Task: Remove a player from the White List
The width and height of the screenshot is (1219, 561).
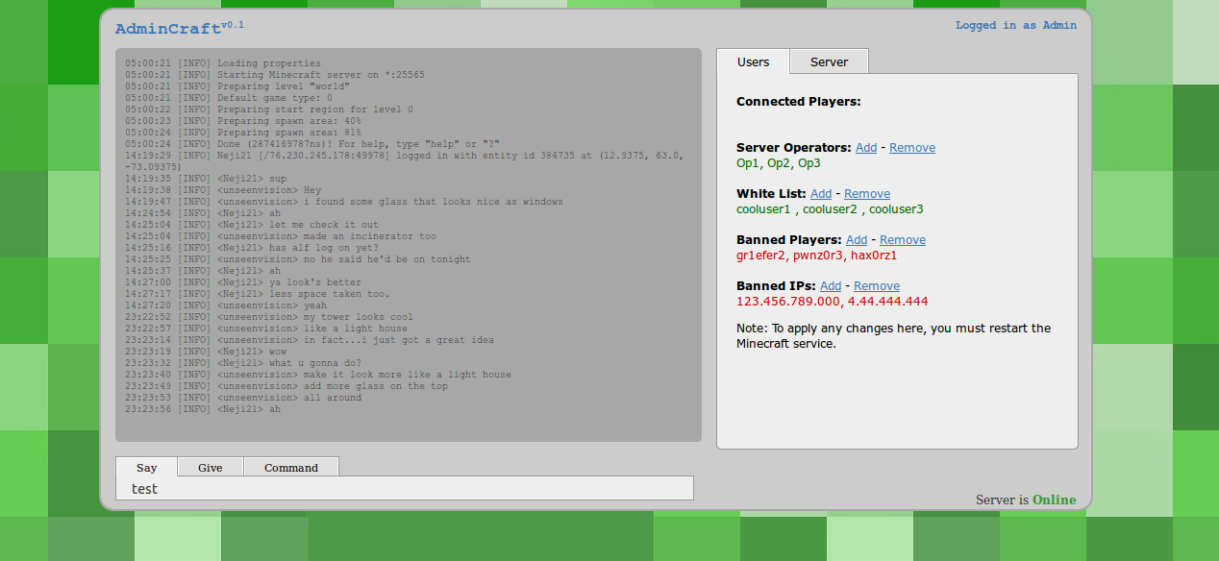Action: point(866,193)
